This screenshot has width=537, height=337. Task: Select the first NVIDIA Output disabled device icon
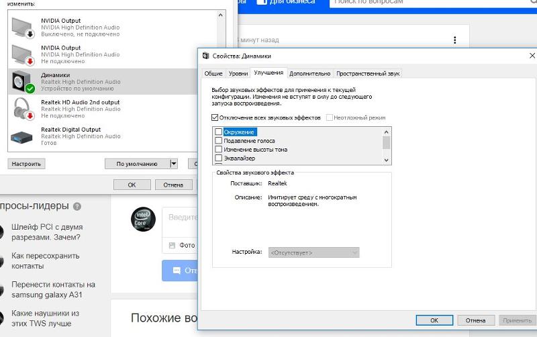click(x=23, y=28)
